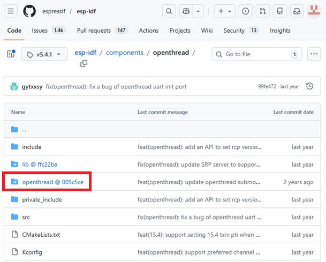Go to GitHub homepage via Octocat logo
The height and width of the screenshot is (262, 326).
pyautogui.click(x=29, y=11)
